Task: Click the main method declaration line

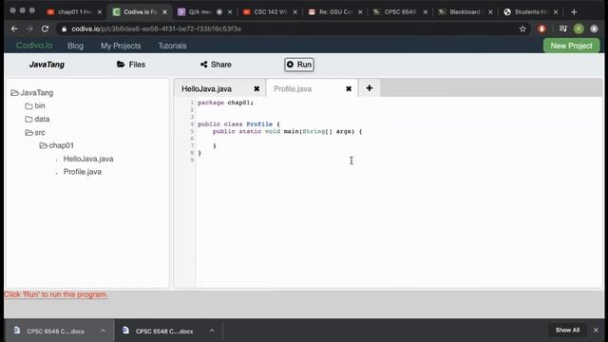Action: (x=287, y=131)
